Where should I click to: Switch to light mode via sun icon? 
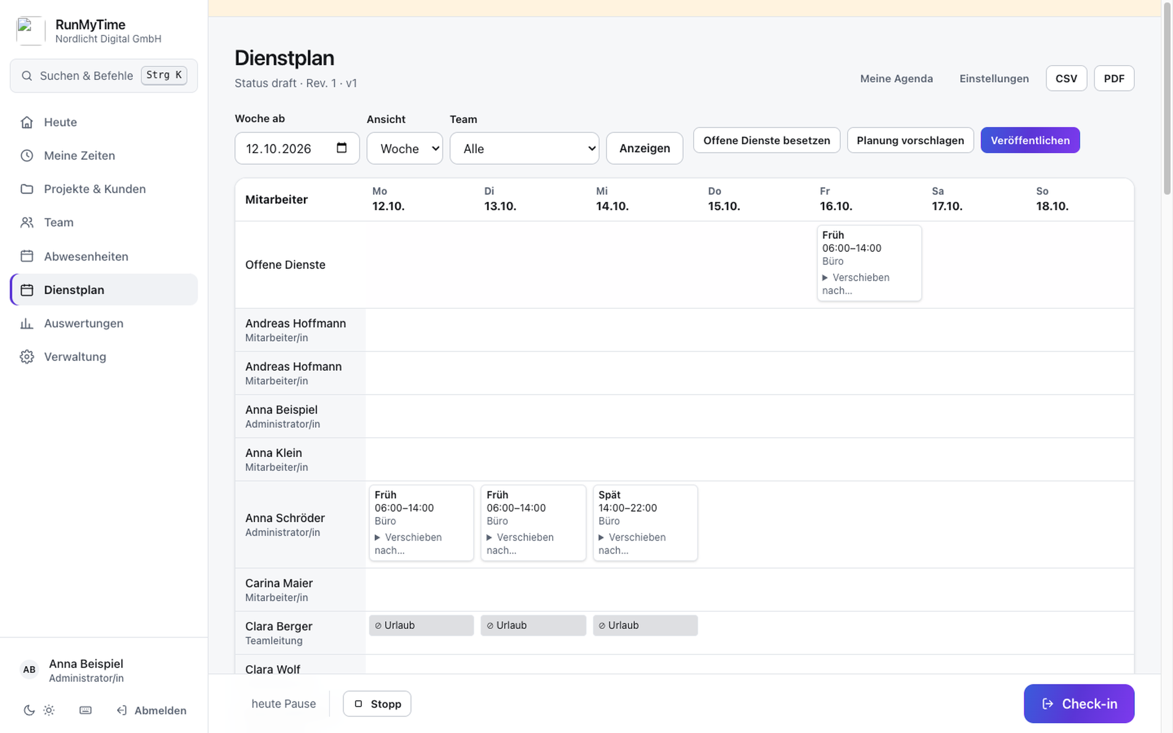point(49,710)
